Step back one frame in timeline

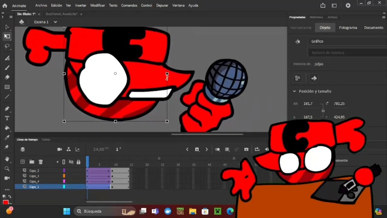(187, 149)
